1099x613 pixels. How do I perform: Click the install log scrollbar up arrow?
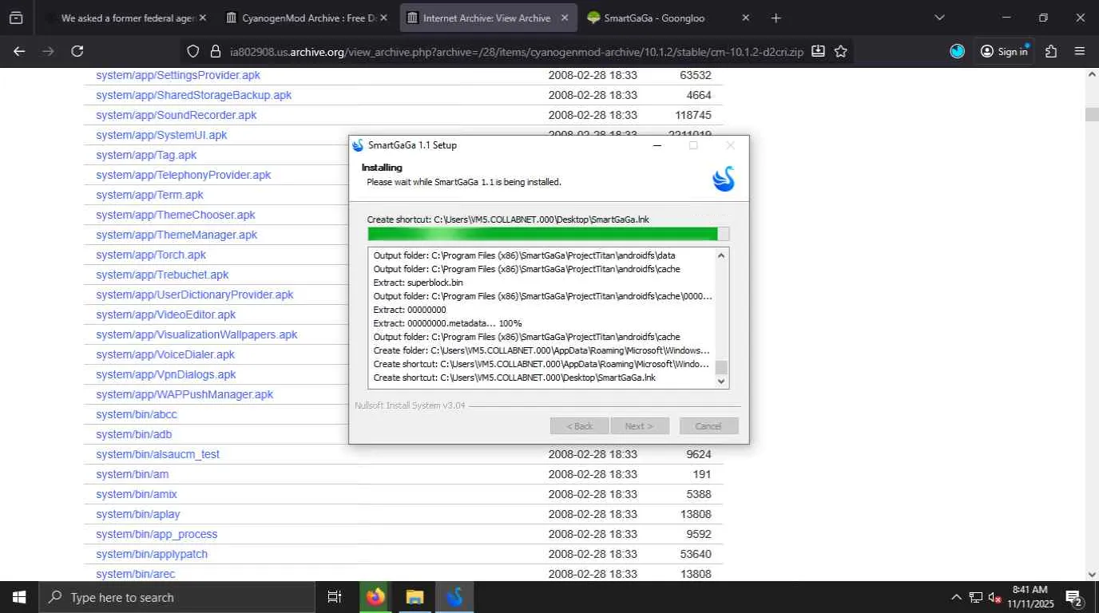pos(721,255)
